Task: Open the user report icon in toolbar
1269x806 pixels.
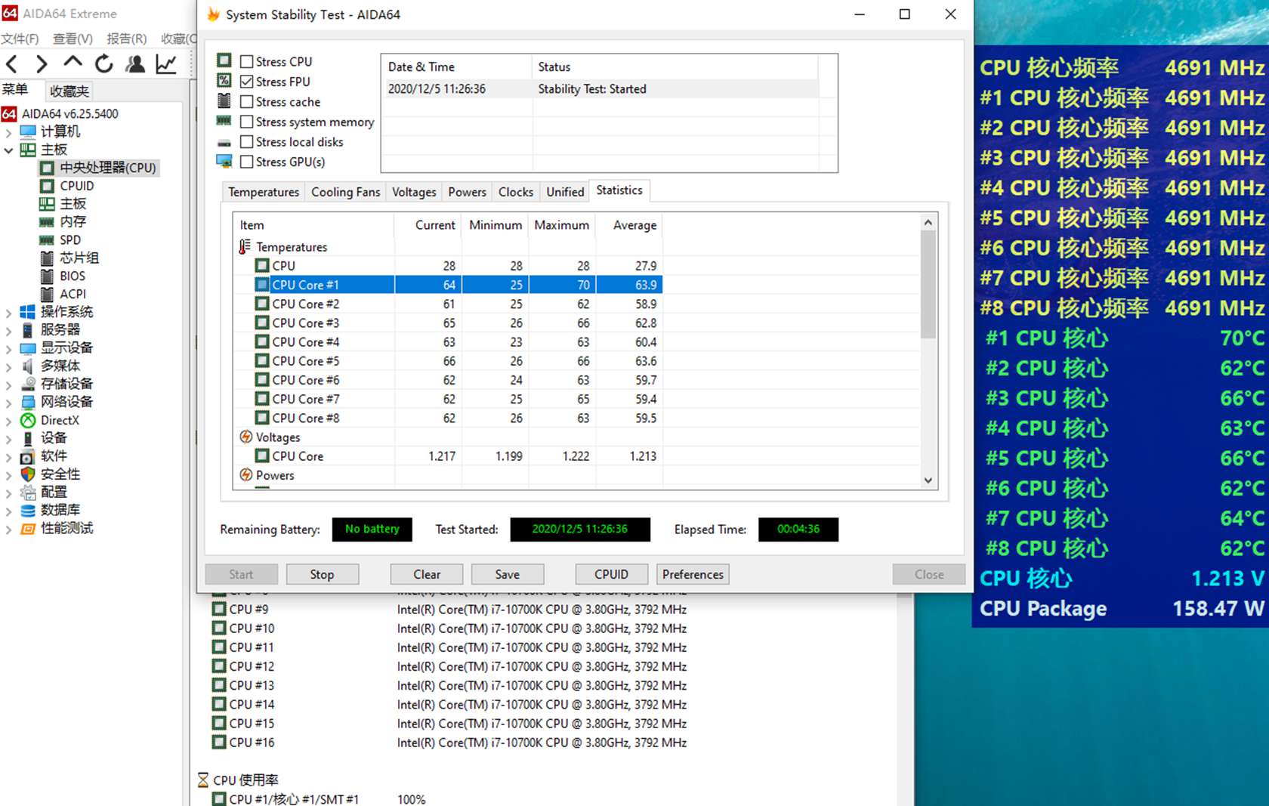Action: coord(135,64)
